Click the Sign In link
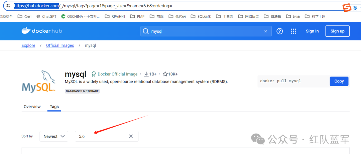This screenshot has height=154, width=361. click(312, 31)
